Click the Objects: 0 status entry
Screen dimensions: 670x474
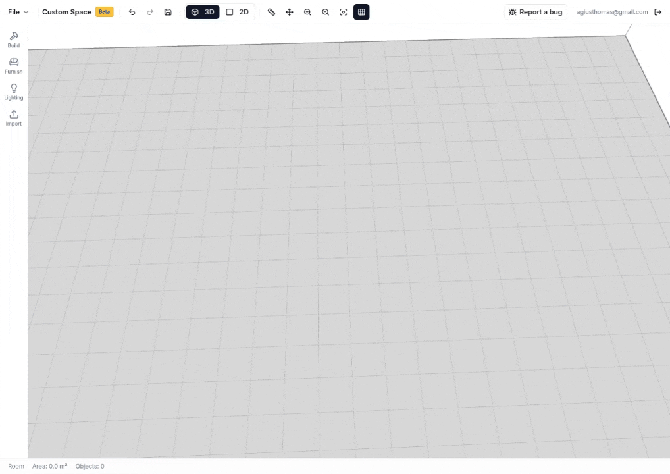coord(90,466)
